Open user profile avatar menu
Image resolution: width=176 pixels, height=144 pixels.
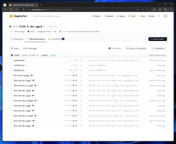pos(165,16)
